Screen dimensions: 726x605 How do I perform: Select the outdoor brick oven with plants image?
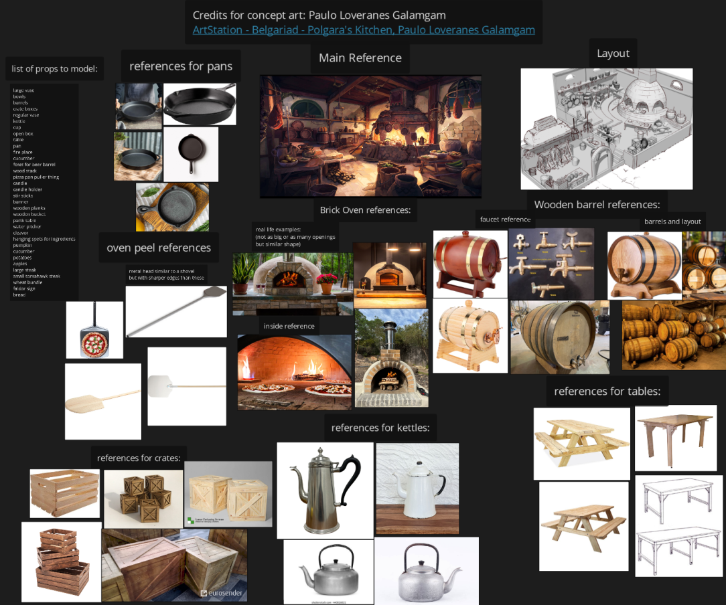(x=293, y=284)
